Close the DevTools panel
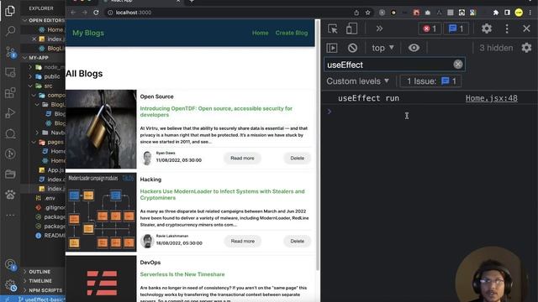 point(526,29)
